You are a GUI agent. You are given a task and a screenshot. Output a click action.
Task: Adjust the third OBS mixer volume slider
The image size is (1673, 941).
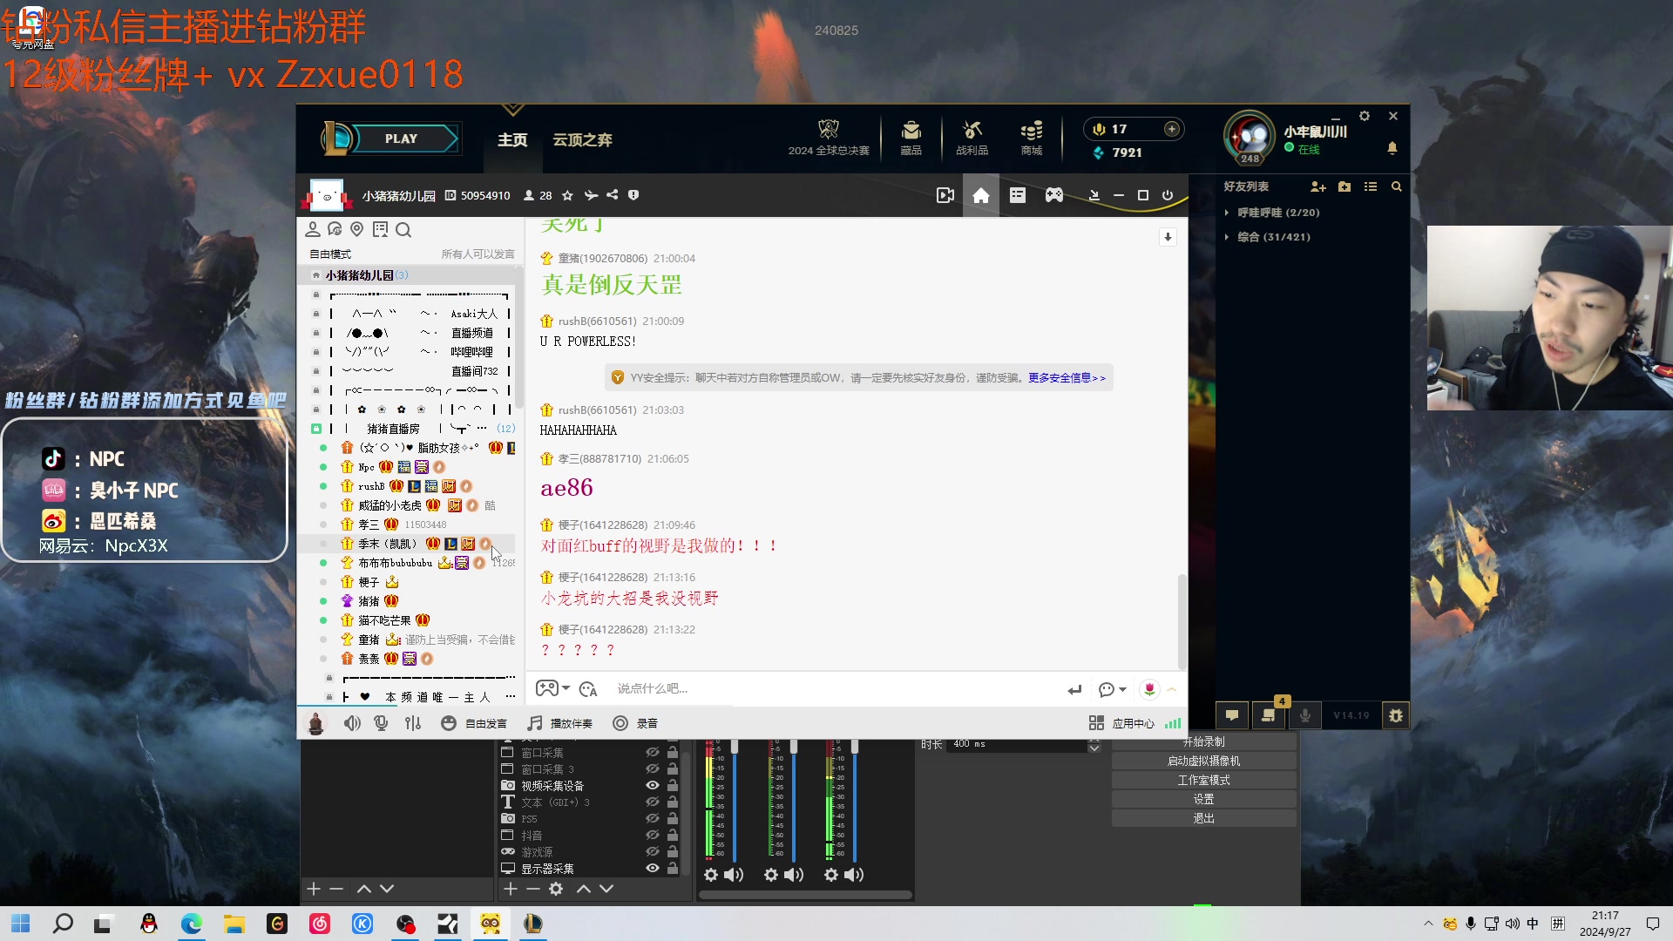click(855, 747)
